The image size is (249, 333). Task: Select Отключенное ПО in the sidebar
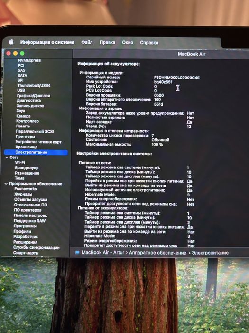(x=31, y=205)
